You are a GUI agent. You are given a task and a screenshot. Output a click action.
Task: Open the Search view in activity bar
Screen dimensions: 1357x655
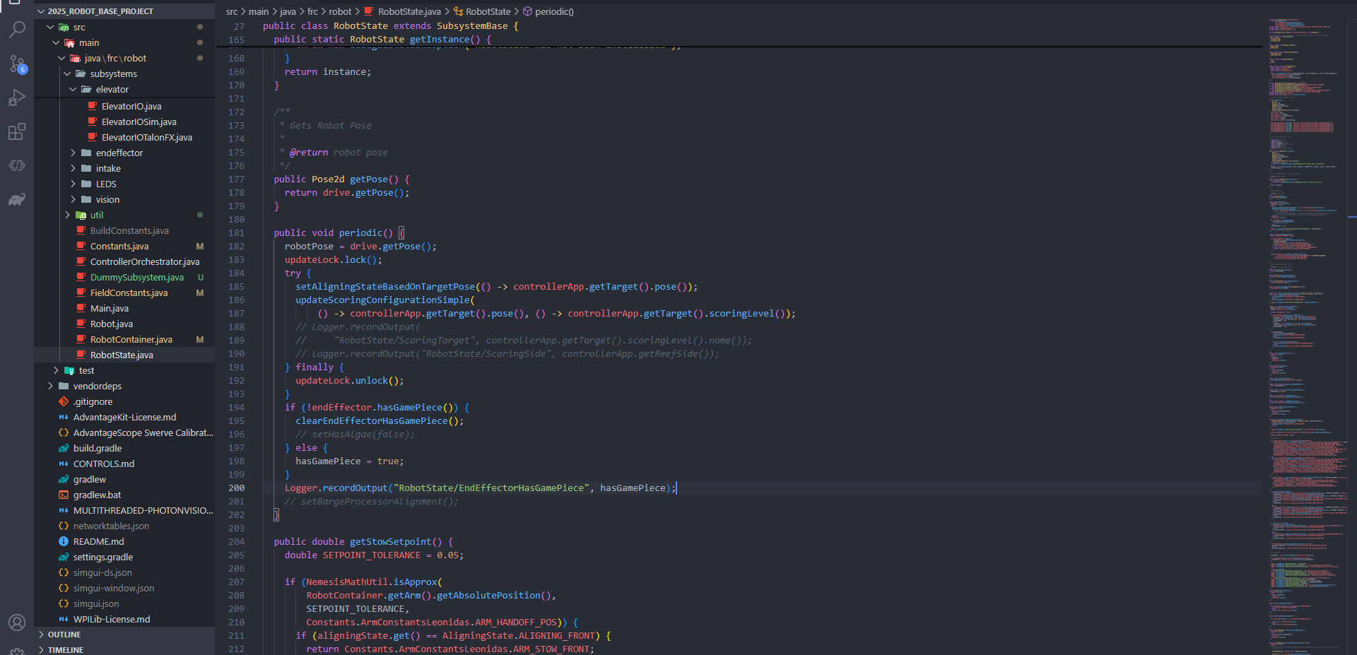click(17, 30)
